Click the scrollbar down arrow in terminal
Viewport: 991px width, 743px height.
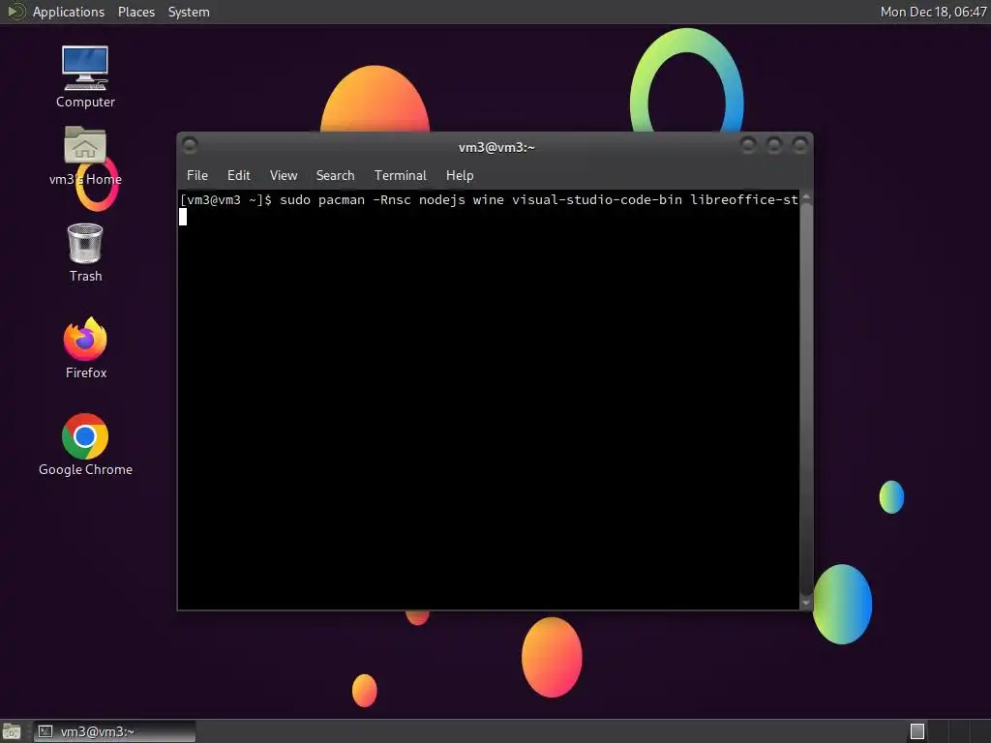[x=806, y=603]
